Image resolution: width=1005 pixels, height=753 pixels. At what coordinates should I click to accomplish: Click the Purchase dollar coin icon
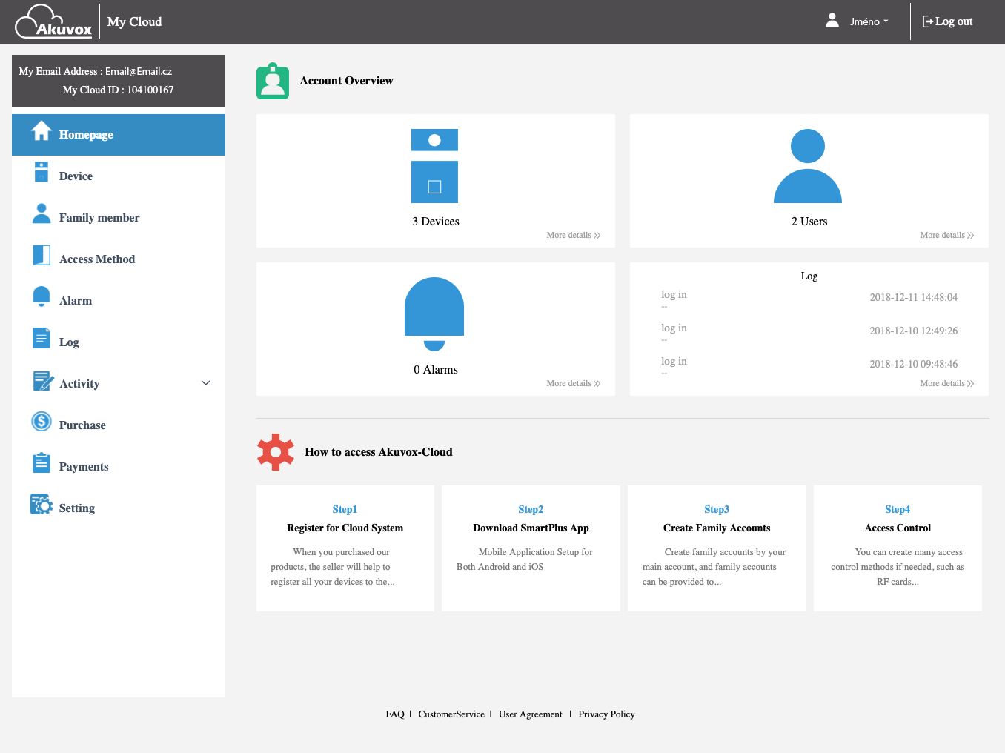coord(42,422)
